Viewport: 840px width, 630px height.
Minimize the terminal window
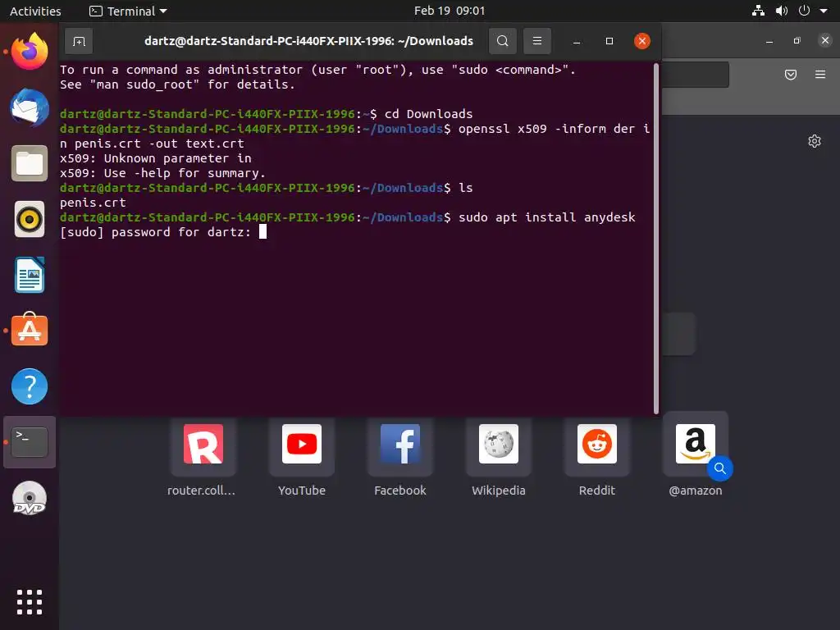(577, 41)
